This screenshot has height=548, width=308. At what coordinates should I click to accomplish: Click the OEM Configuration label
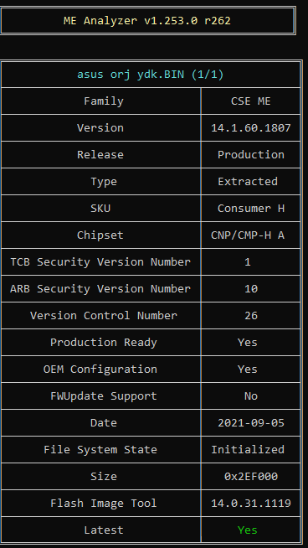pos(100,369)
